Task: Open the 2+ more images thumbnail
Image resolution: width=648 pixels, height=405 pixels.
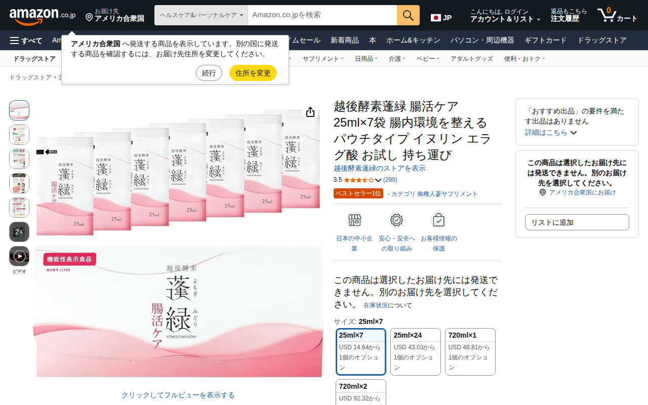Action: [19, 232]
